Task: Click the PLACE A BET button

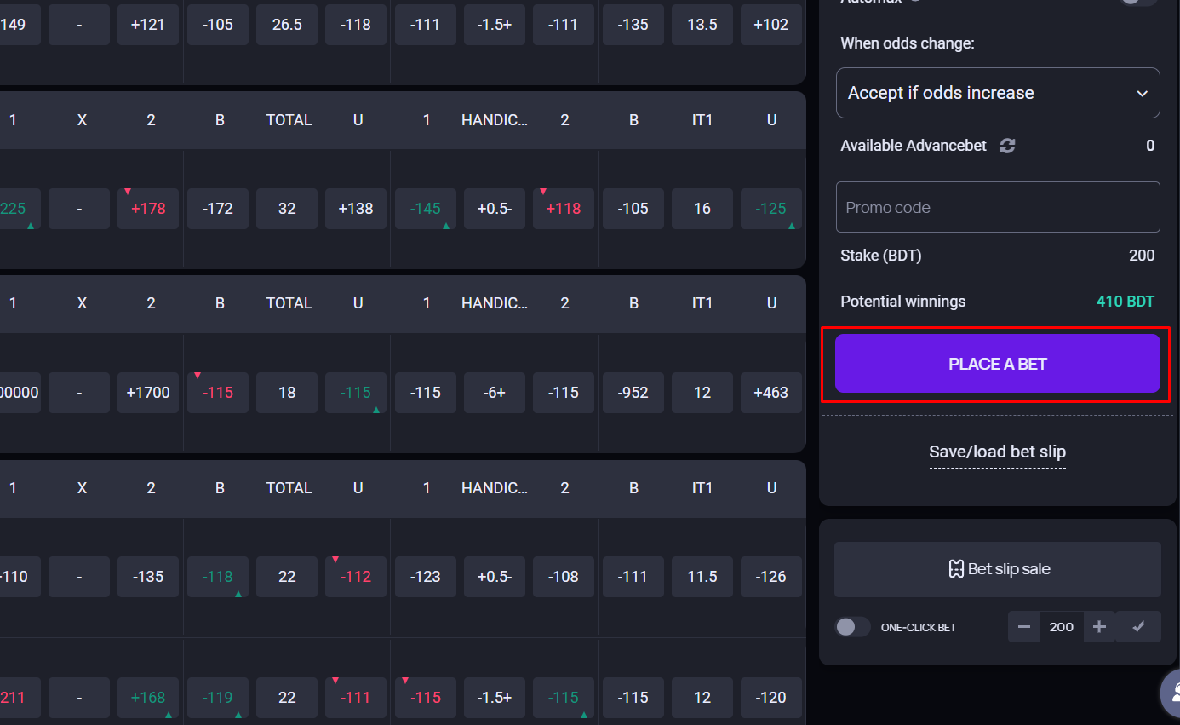Action: (998, 364)
